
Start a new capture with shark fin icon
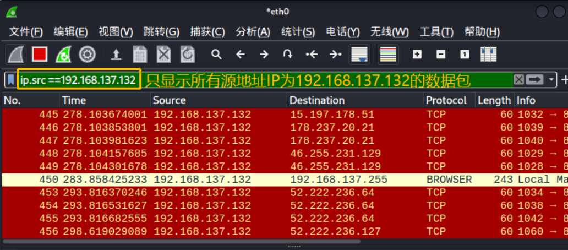point(16,55)
